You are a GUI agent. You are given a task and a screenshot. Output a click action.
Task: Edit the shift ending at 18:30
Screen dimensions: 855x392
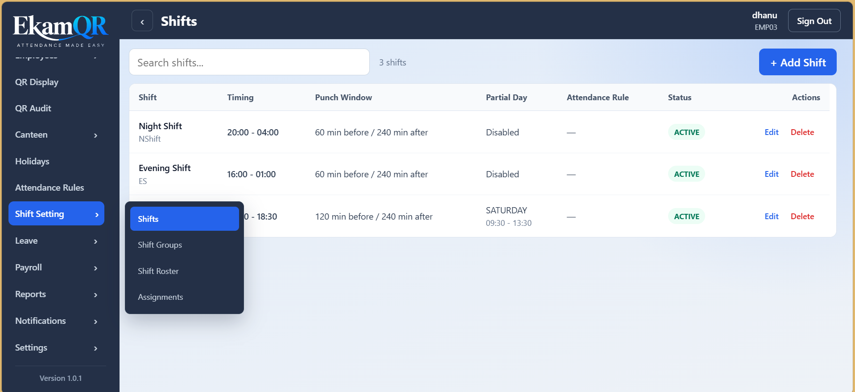click(771, 216)
